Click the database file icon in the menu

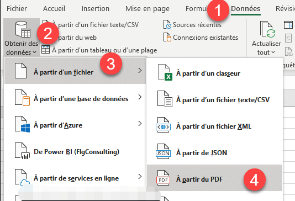point(22,98)
